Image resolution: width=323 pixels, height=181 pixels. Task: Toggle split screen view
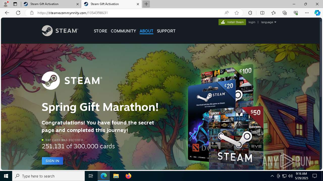pos(262,13)
